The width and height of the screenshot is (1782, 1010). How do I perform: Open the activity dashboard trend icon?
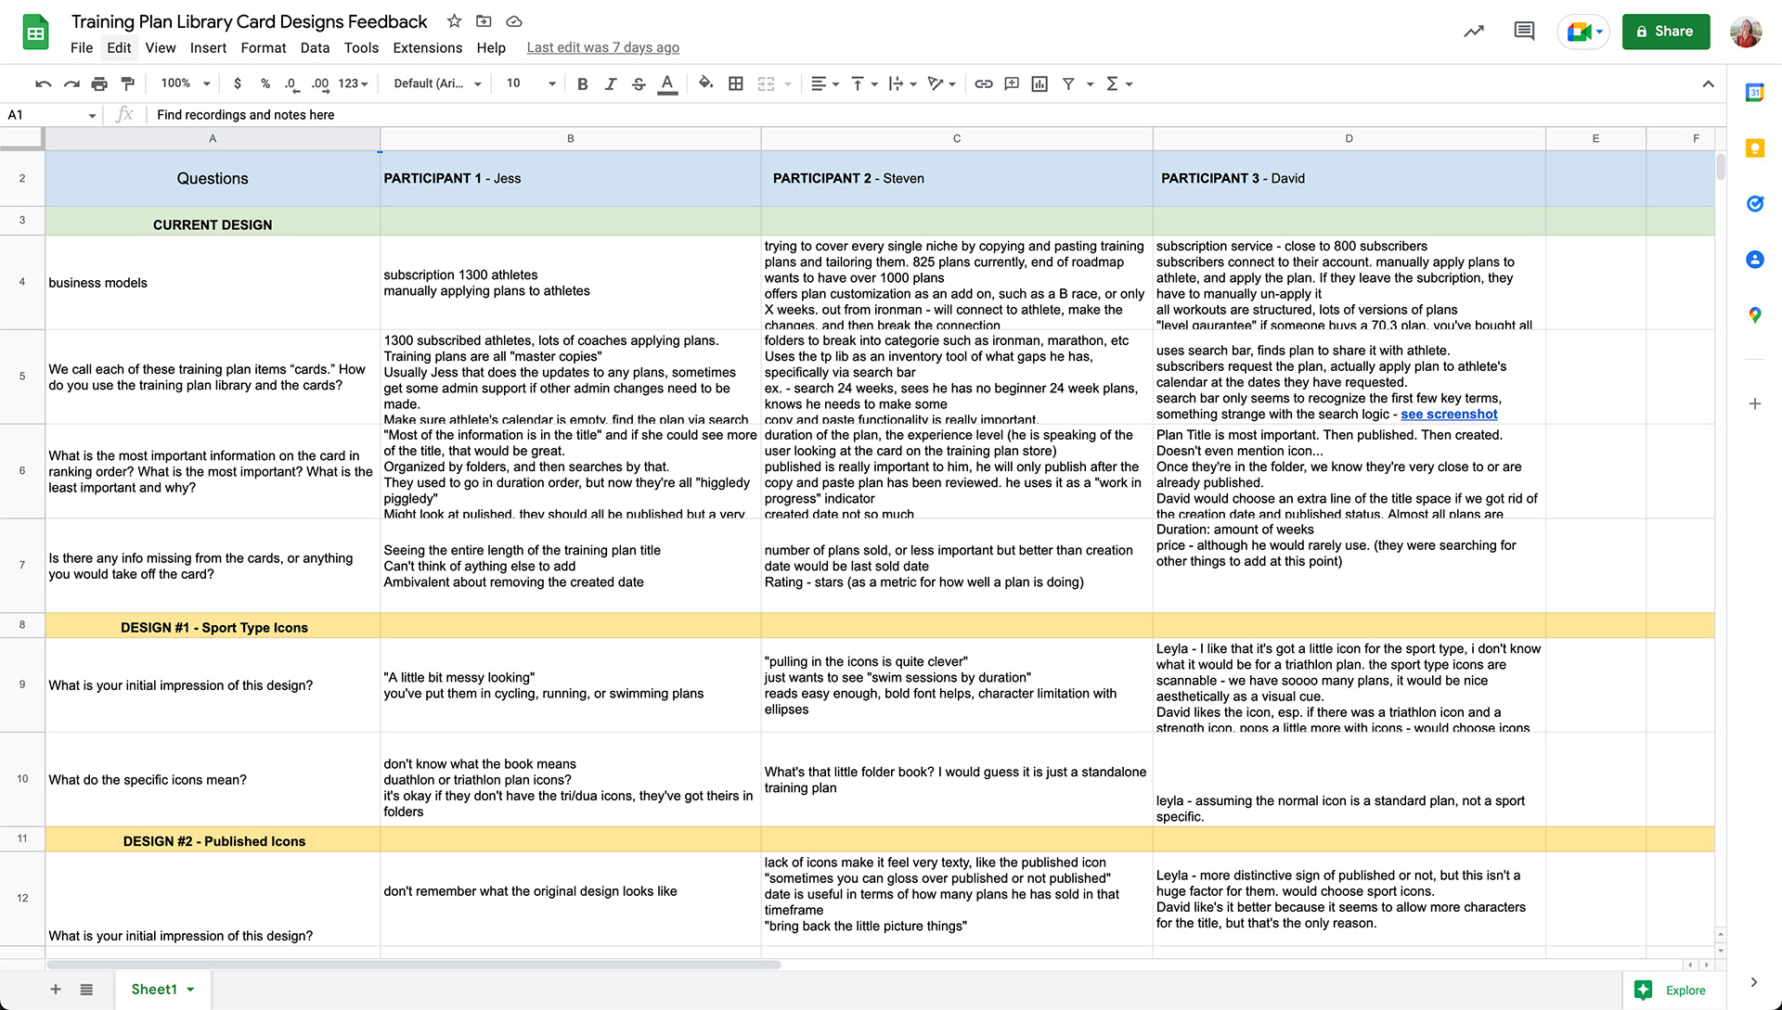click(1474, 32)
